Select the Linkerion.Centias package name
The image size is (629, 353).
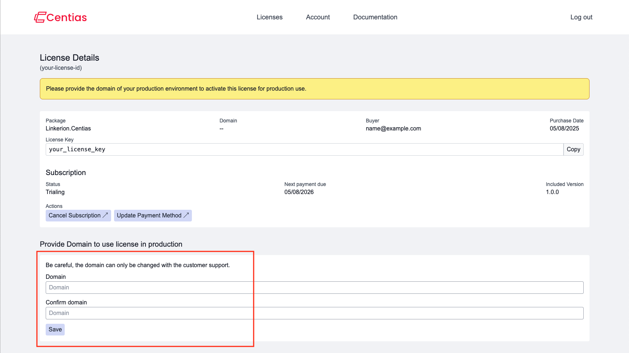(x=68, y=129)
